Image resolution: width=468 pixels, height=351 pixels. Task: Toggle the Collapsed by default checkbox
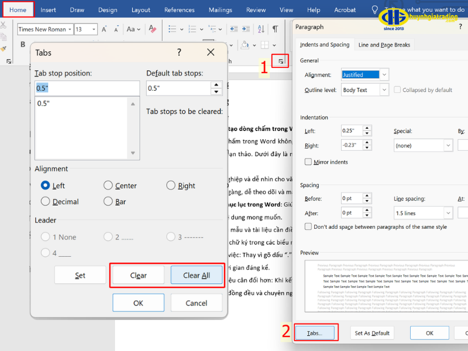pyautogui.click(x=397, y=90)
